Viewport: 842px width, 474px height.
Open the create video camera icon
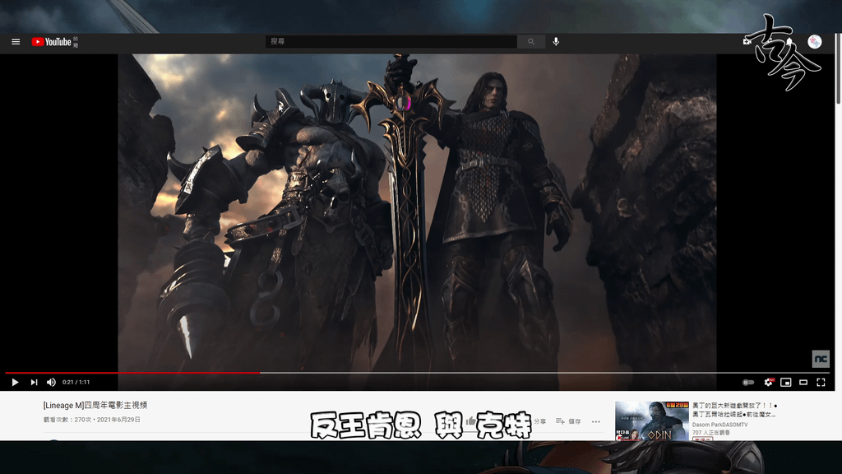pyautogui.click(x=747, y=41)
